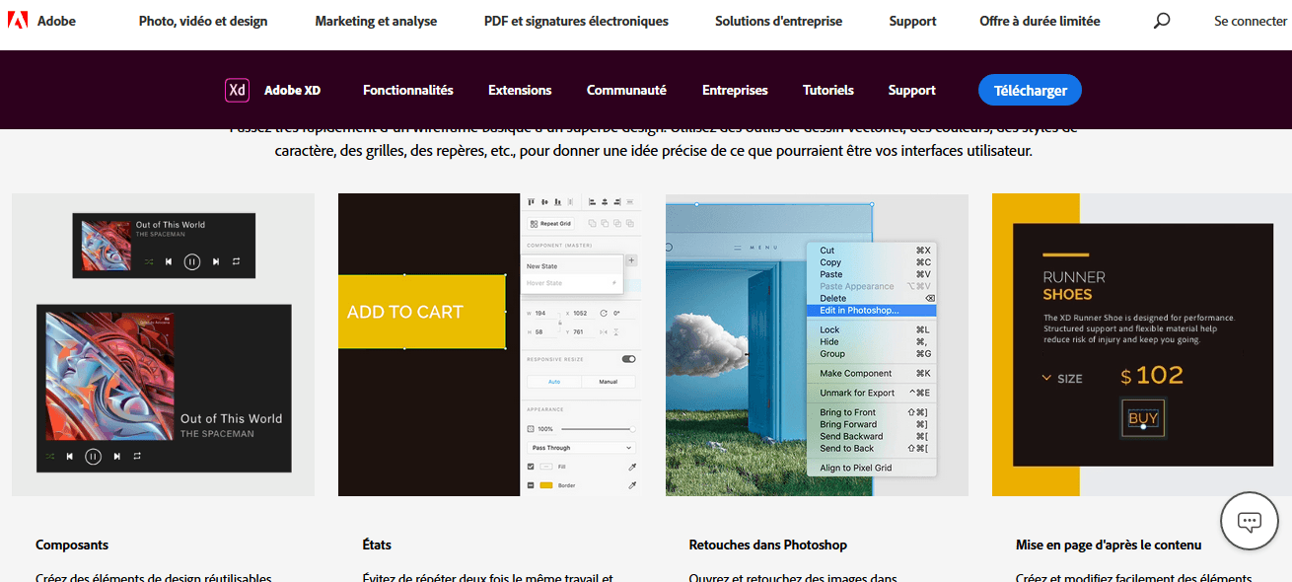Viewport: 1292px width, 582px height.
Task: Open Offre à durée limitée link
Action: (1040, 21)
